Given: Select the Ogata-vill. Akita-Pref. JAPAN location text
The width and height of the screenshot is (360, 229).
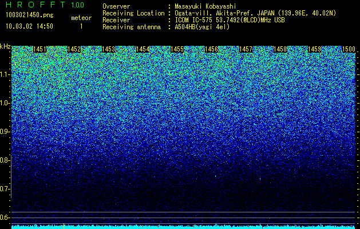Looking at the screenshot, I should [255, 13].
